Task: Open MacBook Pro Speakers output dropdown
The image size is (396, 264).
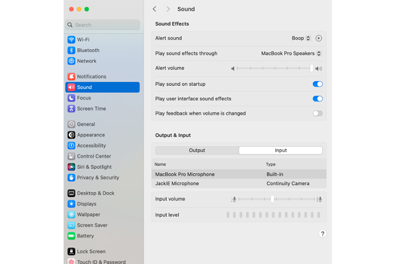Action: point(291,53)
